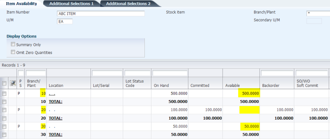The width and height of the screenshot is (330, 139).
Task: Enable the Omit Zero Quantities checkbox
Action: pos(13,52)
